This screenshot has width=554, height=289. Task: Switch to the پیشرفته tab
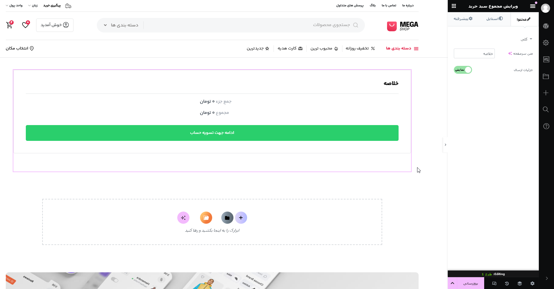pyautogui.click(x=463, y=19)
